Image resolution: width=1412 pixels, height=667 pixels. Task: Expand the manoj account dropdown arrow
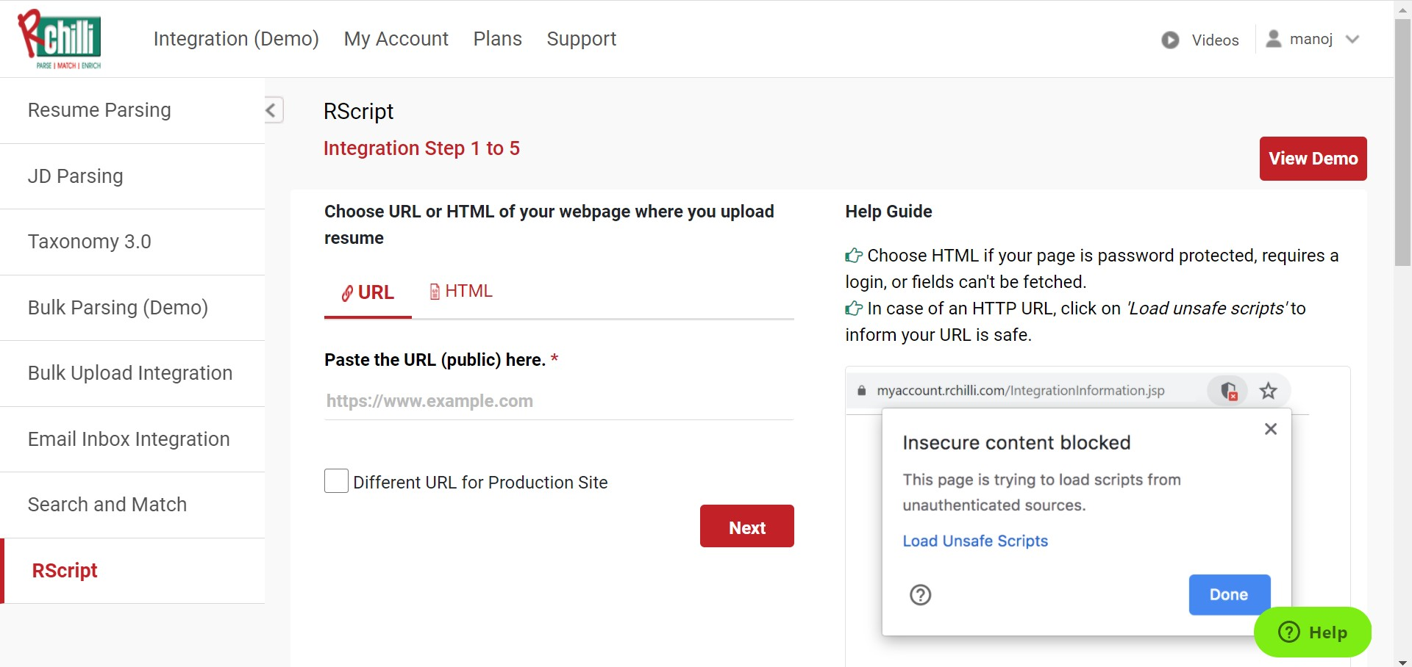1352,39
